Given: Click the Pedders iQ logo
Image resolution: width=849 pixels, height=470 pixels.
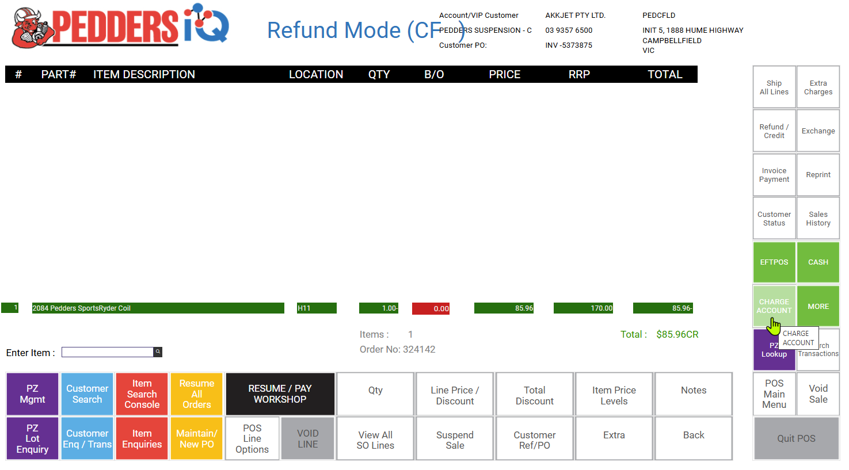Looking at the screenshot, I should coord(121,26).
